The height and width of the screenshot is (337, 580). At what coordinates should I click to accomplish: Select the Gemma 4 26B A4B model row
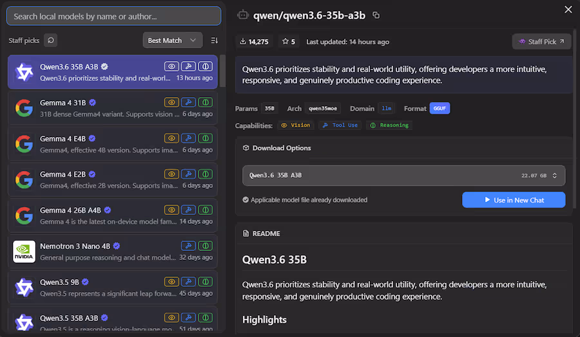tap(113, 215)
